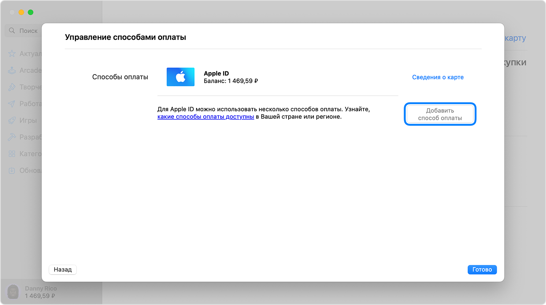Open Arcade joystick icon in sidebar
The height and width of the screenshot is (305, 546).
[x=12, y=71]
